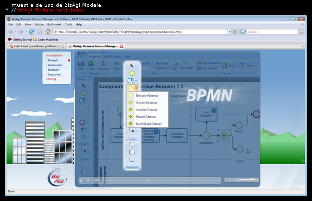The height and width of the screenshot is (201, 312).
Task: Click the Save disk icon
Action: 81,64
